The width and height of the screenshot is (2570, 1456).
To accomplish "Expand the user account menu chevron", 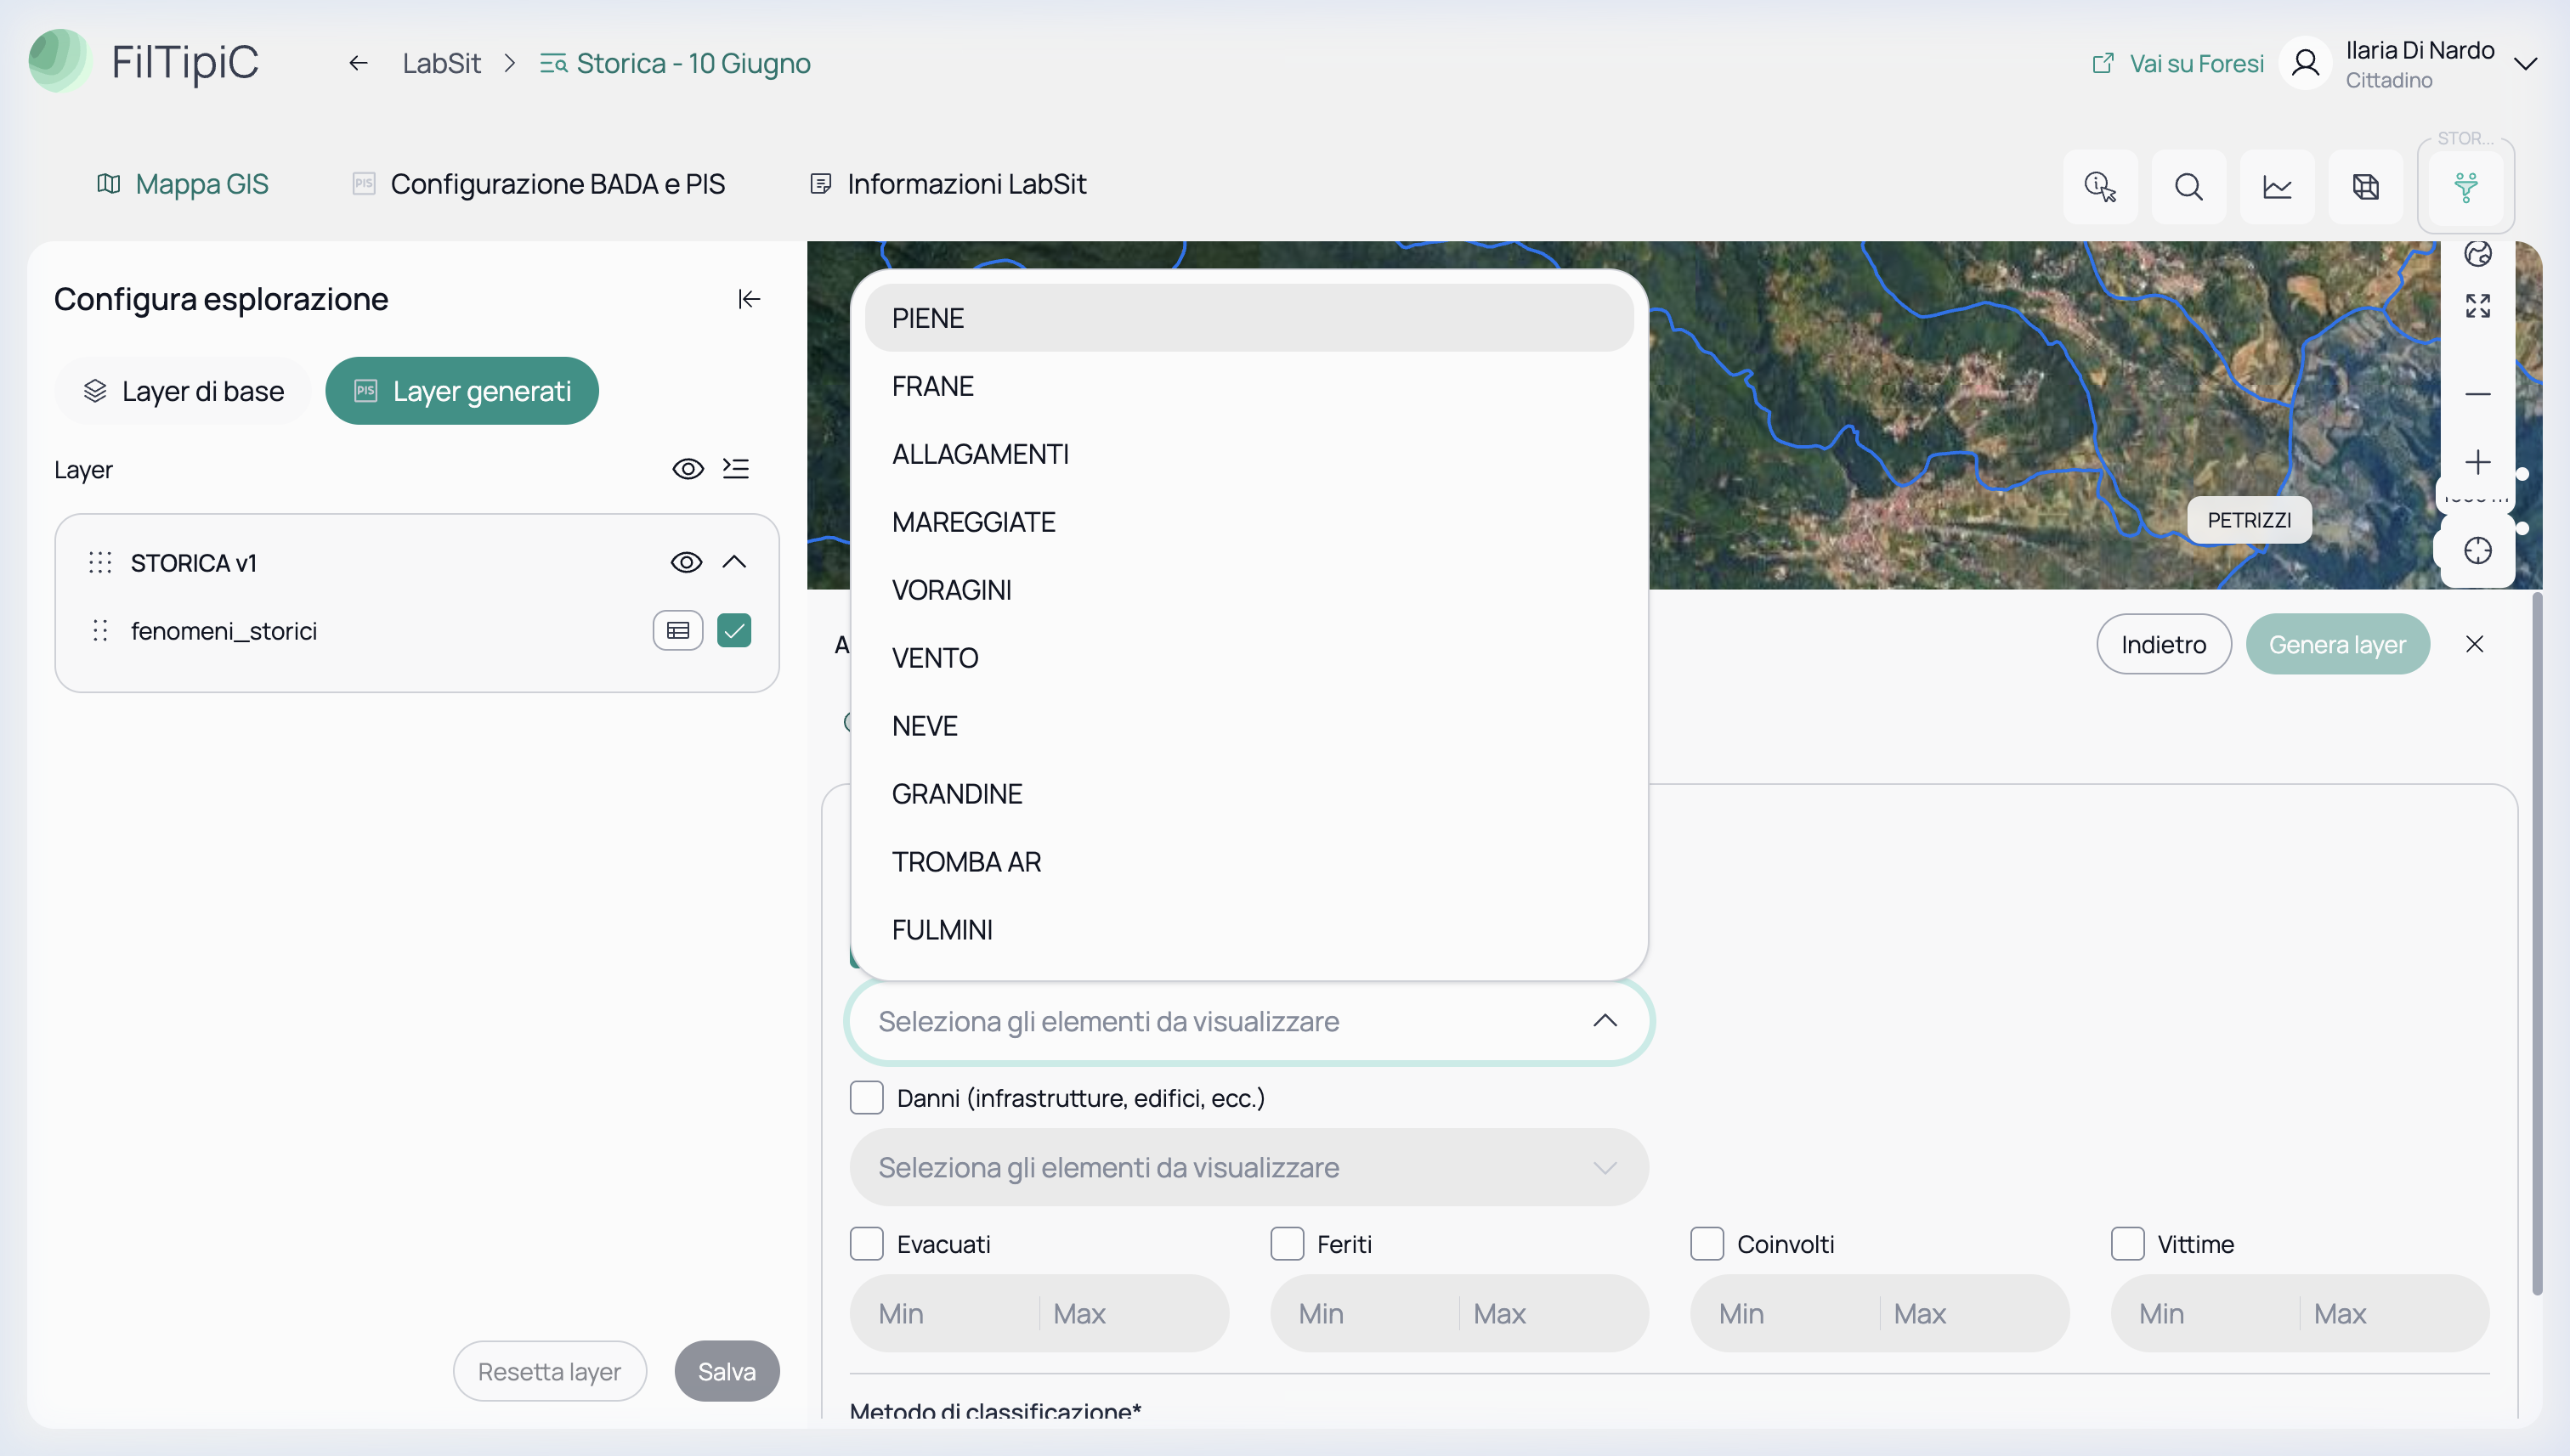I will [x=2526, y=64].
